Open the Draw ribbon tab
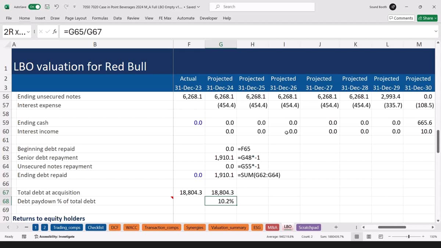Screen dimensions: 441x248 55,18
